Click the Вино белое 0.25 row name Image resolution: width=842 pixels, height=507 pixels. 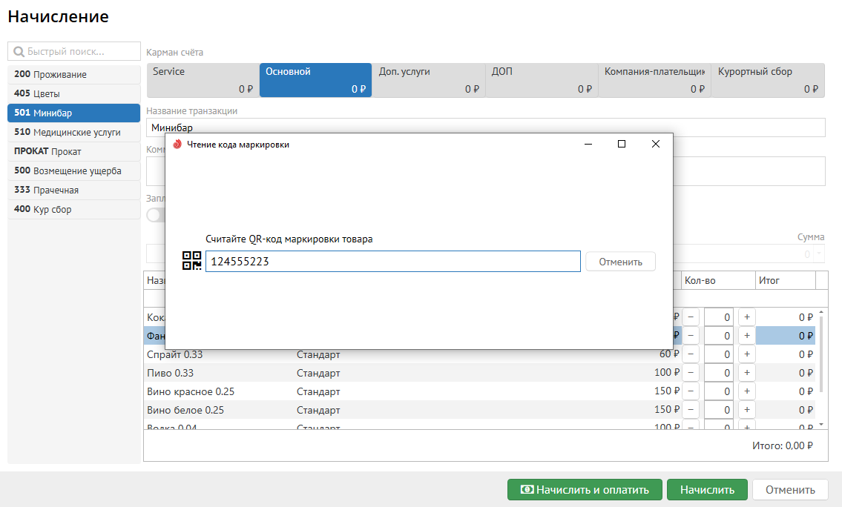pos(185,410)
